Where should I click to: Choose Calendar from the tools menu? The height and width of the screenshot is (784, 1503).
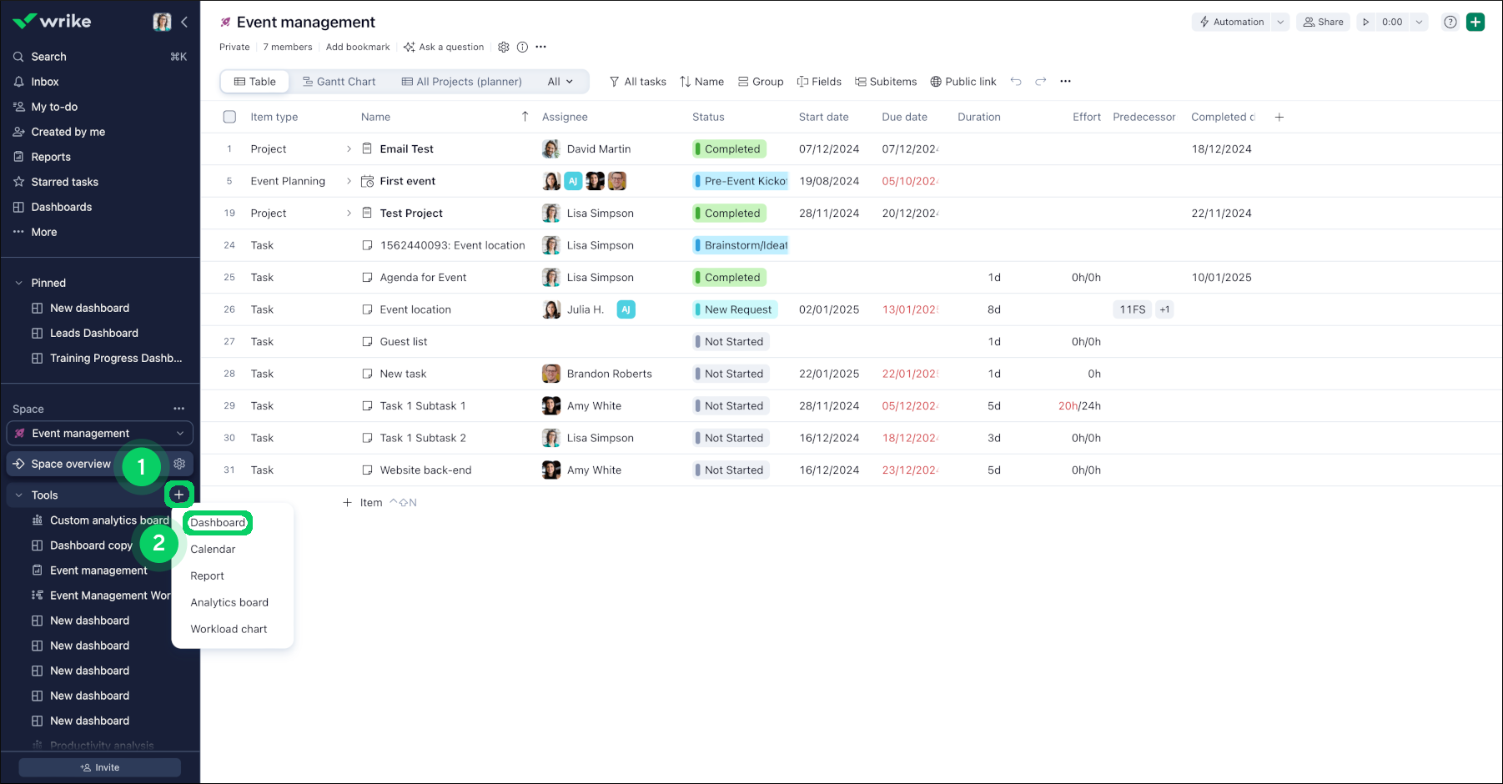tap(213, 549)
